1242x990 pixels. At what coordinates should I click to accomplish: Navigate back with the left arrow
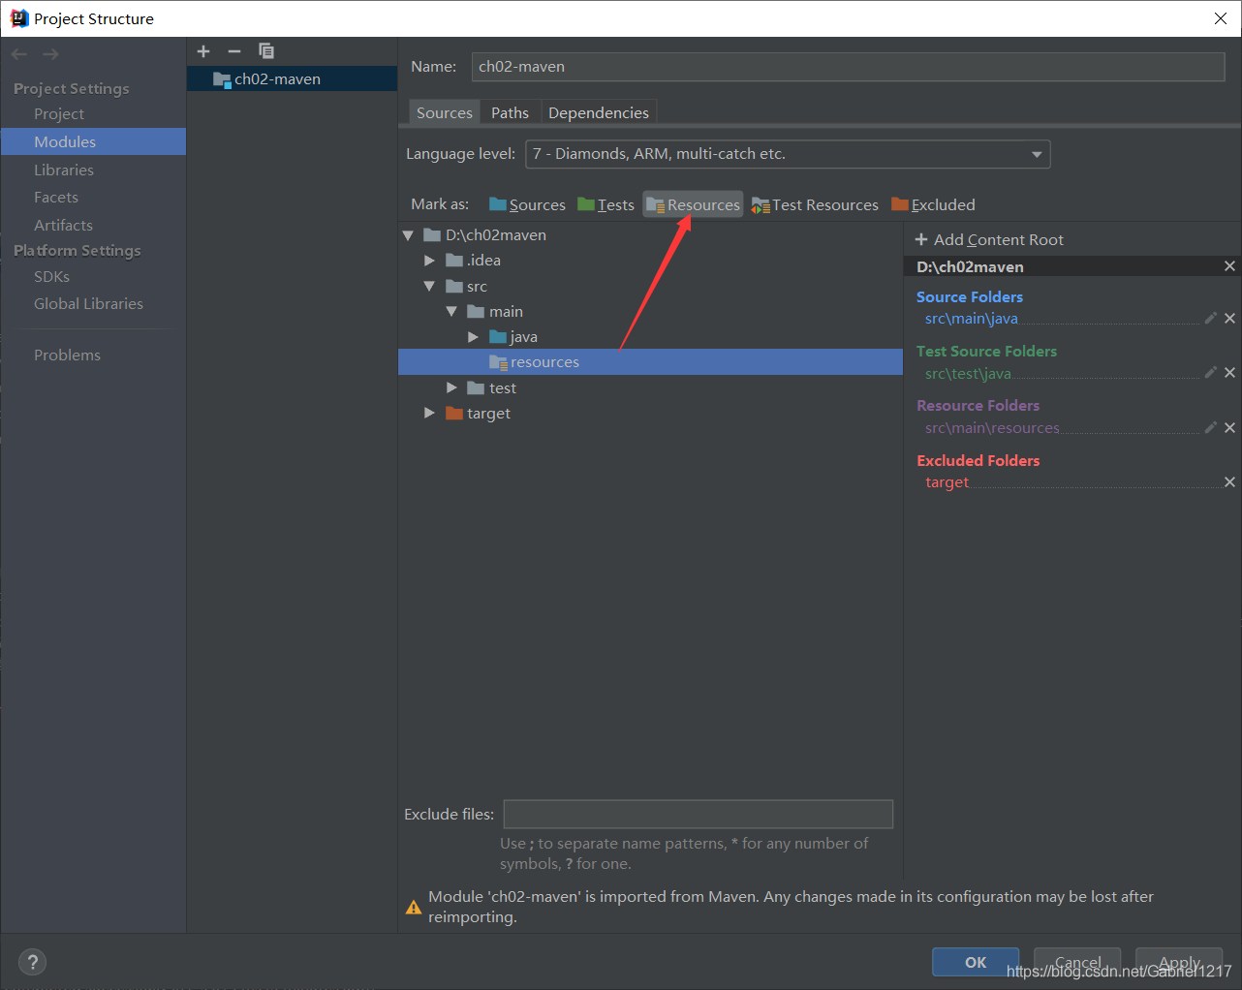(19, 54)
